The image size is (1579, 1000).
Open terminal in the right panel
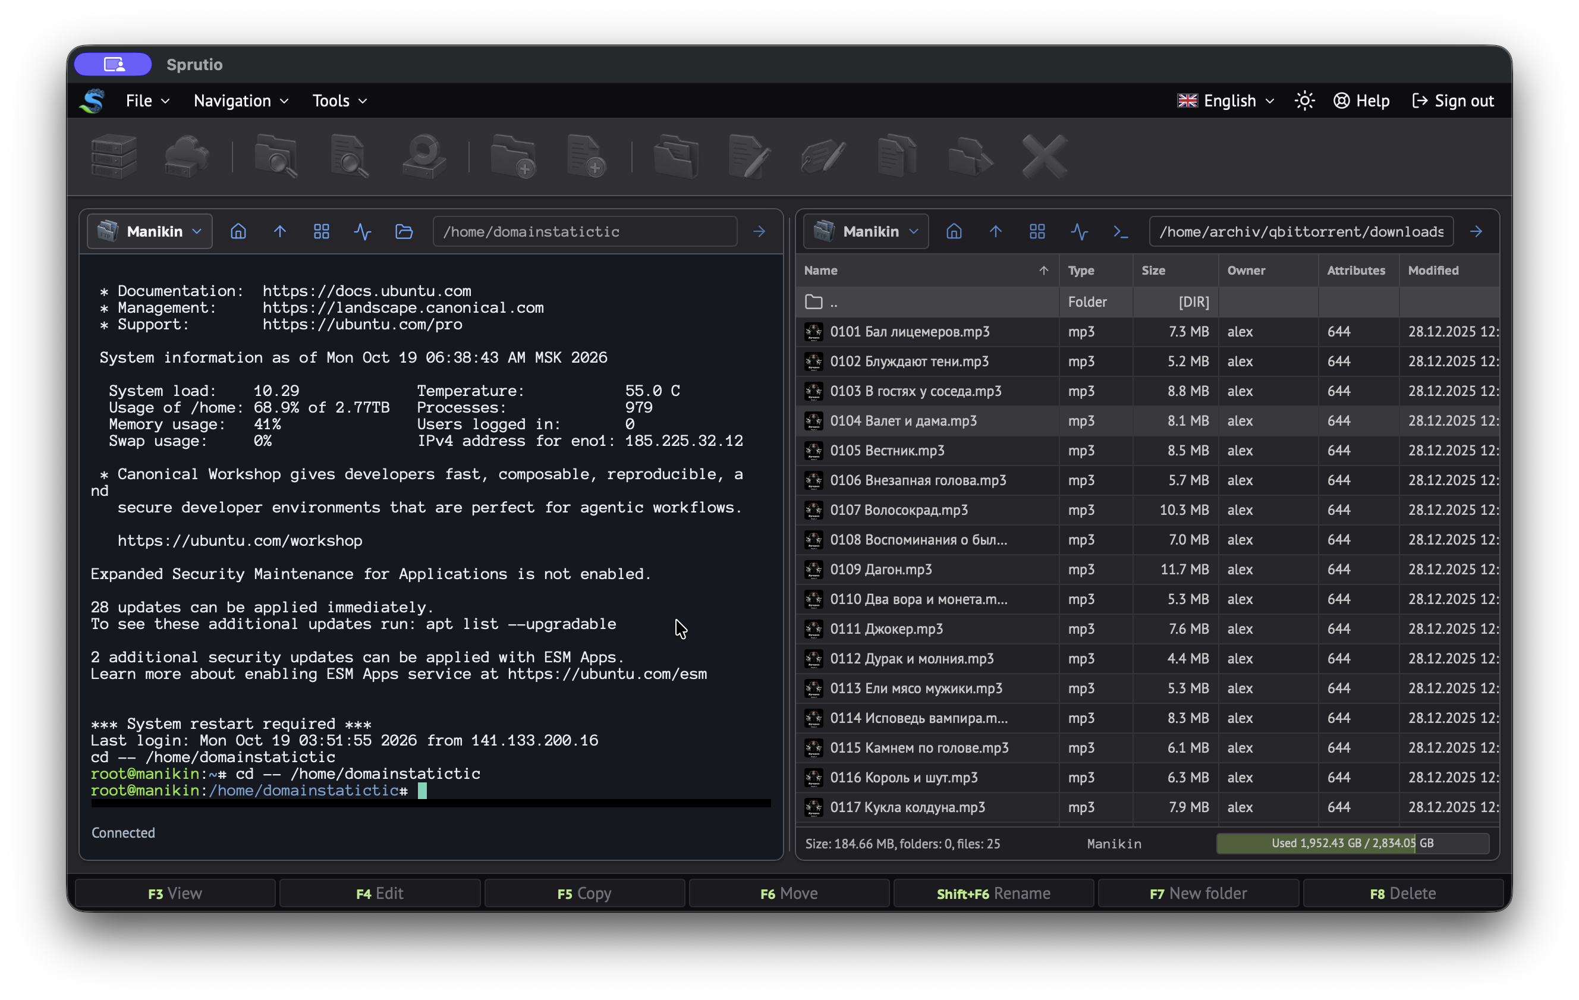[x=1121, y=231]
